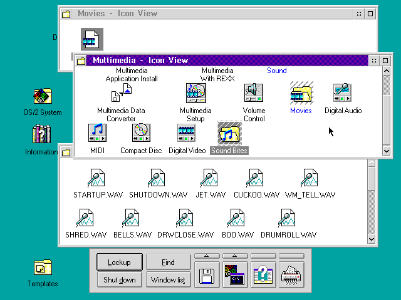Click the Shut down button
This screenshot has height=300, width=401.
point(120,279)
